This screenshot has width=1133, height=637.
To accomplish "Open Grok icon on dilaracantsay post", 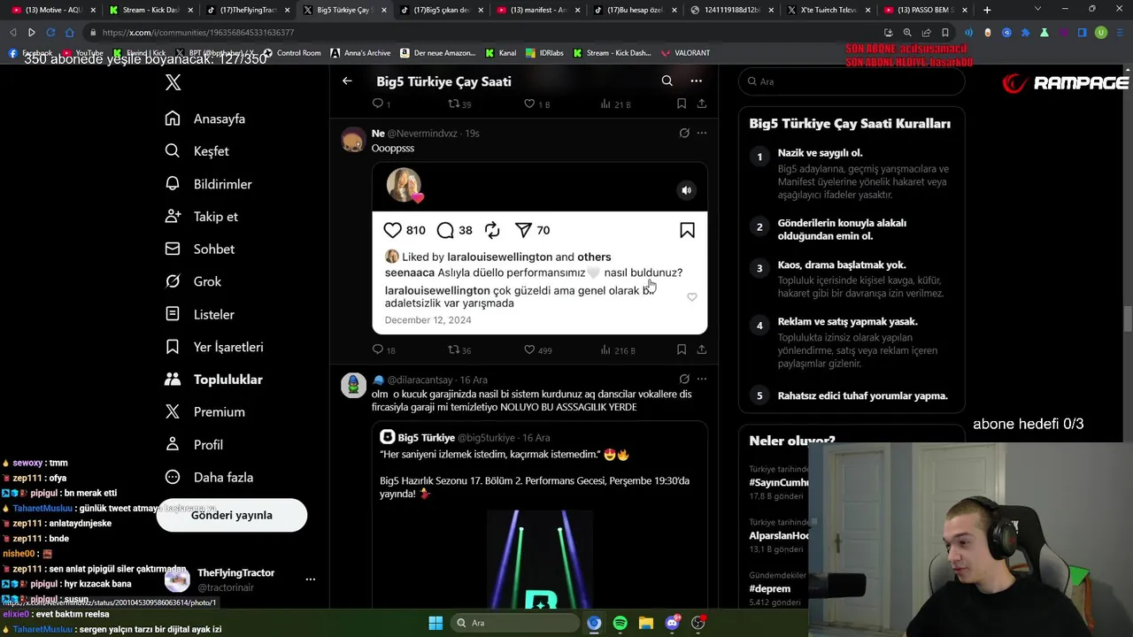I will click(x=684, y=379).
